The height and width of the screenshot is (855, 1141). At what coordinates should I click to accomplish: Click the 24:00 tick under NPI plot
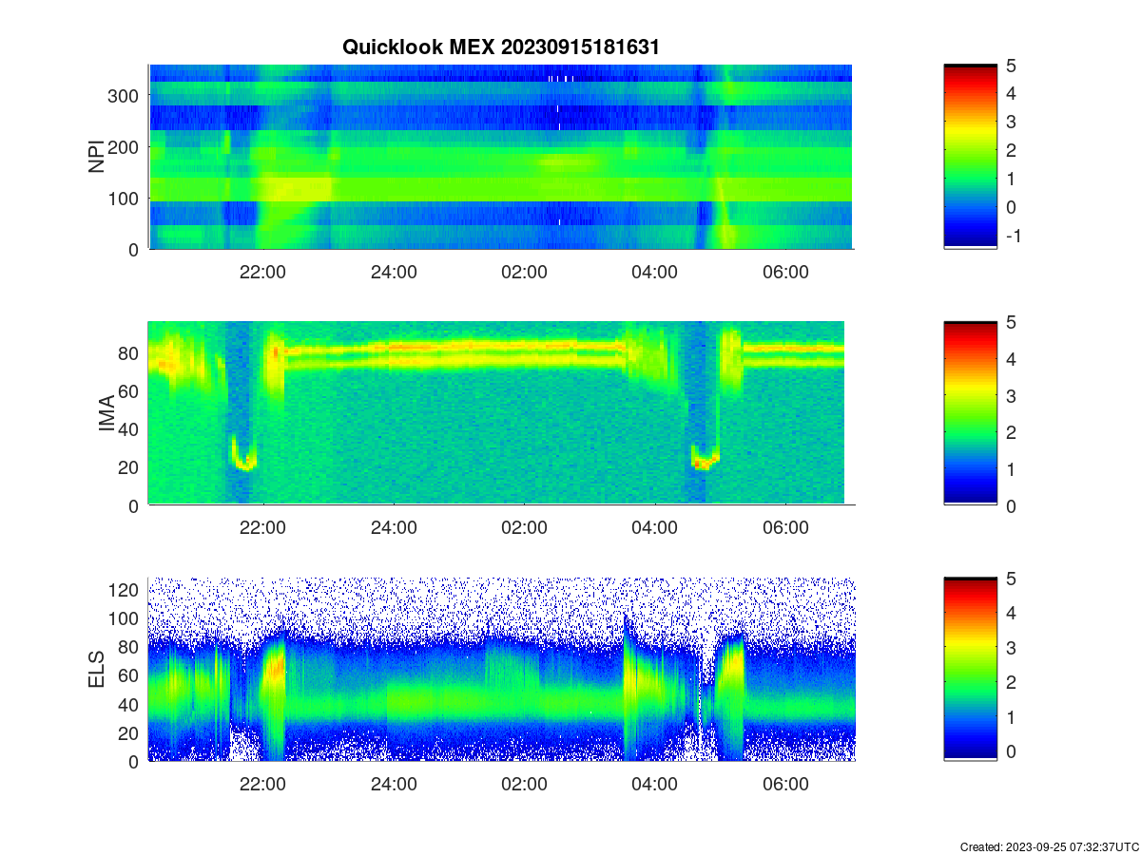(x=393, y=273)
